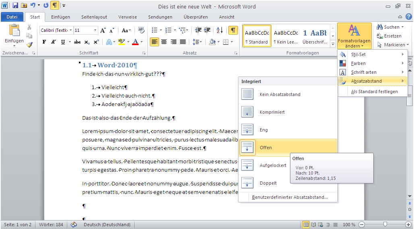Switch to the Verweise tab
Screen dimensions: 414x229
(128, 17)
